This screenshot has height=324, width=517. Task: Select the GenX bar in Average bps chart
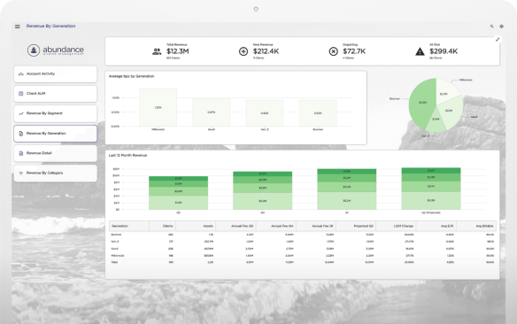click(x=211, y=112)
